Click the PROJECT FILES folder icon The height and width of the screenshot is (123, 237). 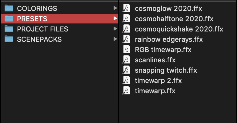(9, 29)
